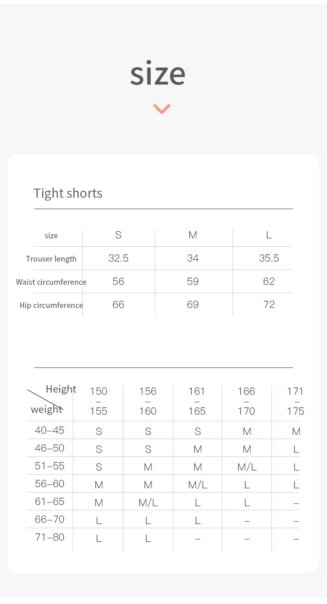The image size is (327, 604).
Task: Select the "Hip circumference" row label
Action: pyautogui.click(x=51, y=305)
